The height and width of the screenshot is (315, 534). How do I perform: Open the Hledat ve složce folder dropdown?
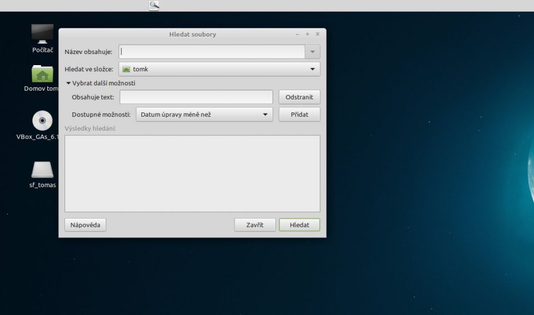pos(219,69)
